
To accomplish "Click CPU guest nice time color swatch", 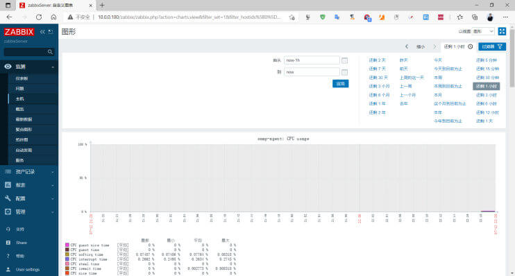I will [67, 245].
